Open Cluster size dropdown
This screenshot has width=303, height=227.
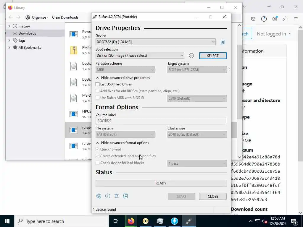coord(197,134)
